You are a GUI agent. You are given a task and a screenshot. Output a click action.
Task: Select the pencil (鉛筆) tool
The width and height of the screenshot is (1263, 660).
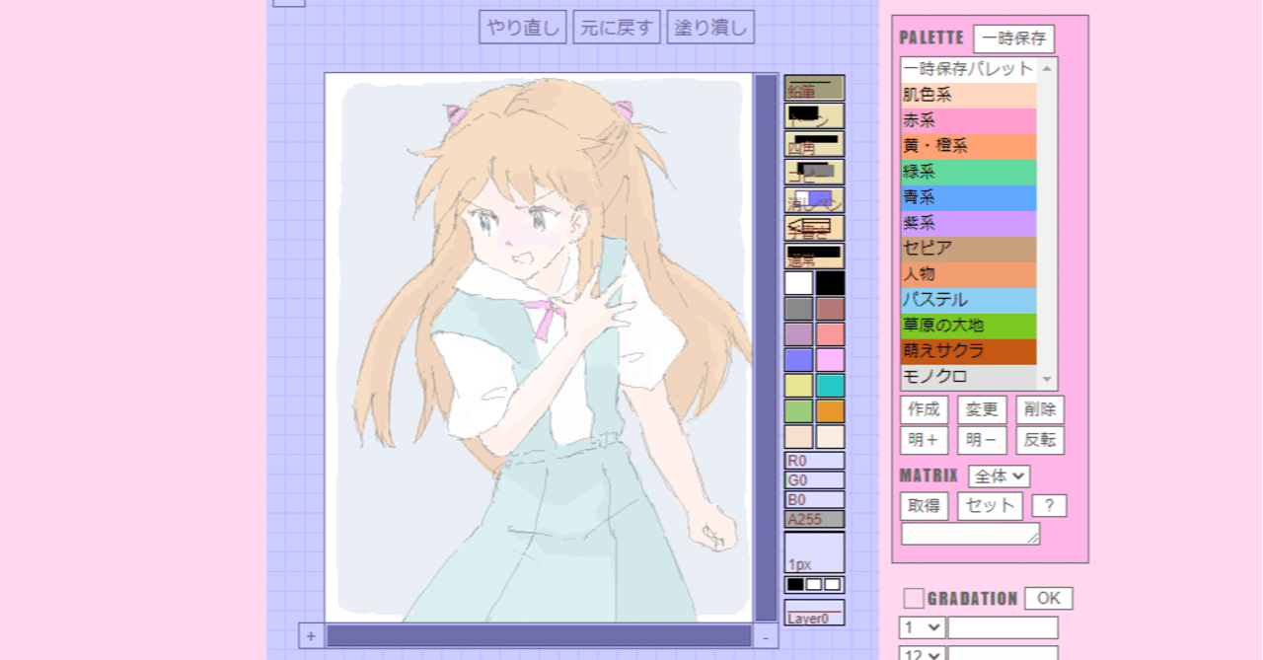[x=814, y=89]
